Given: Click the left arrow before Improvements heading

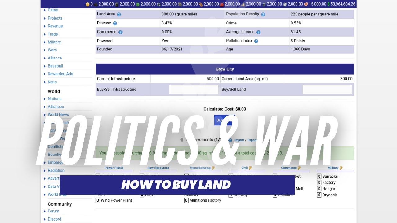Looking at the screenshot, I should click(x=181, y=140).
